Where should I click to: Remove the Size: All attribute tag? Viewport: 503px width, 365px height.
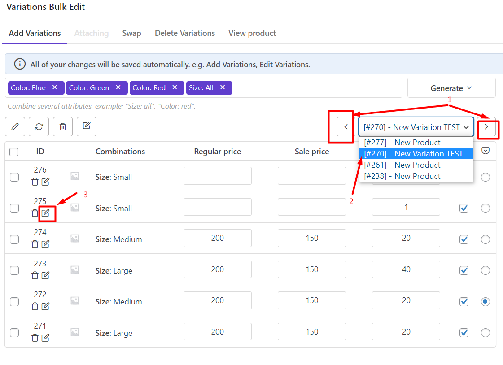tap(223, 87)
